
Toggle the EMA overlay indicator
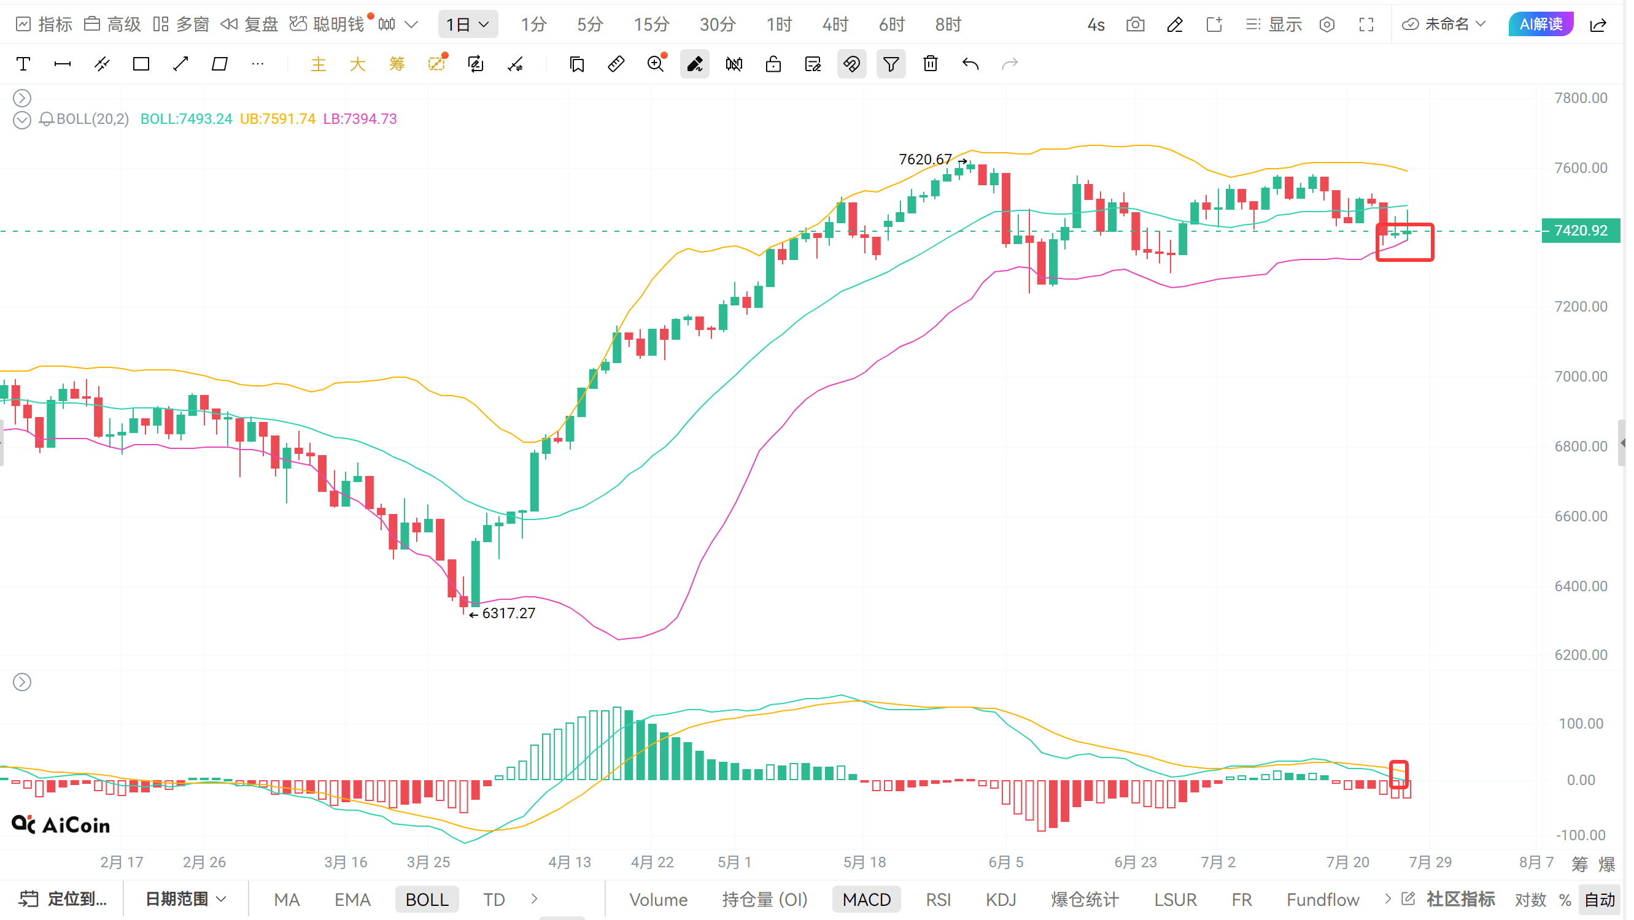coord(353,900)
